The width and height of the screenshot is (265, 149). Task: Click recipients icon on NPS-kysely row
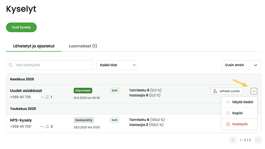tap(47, 127)
